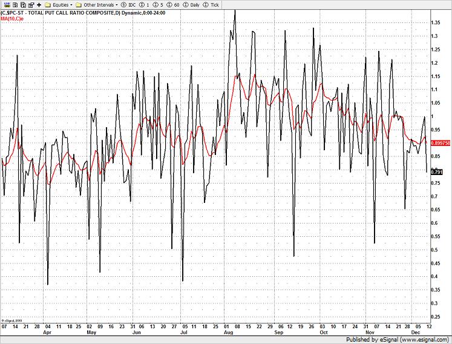
Task: Open the Equities folder dropdown
Action: 59,5
